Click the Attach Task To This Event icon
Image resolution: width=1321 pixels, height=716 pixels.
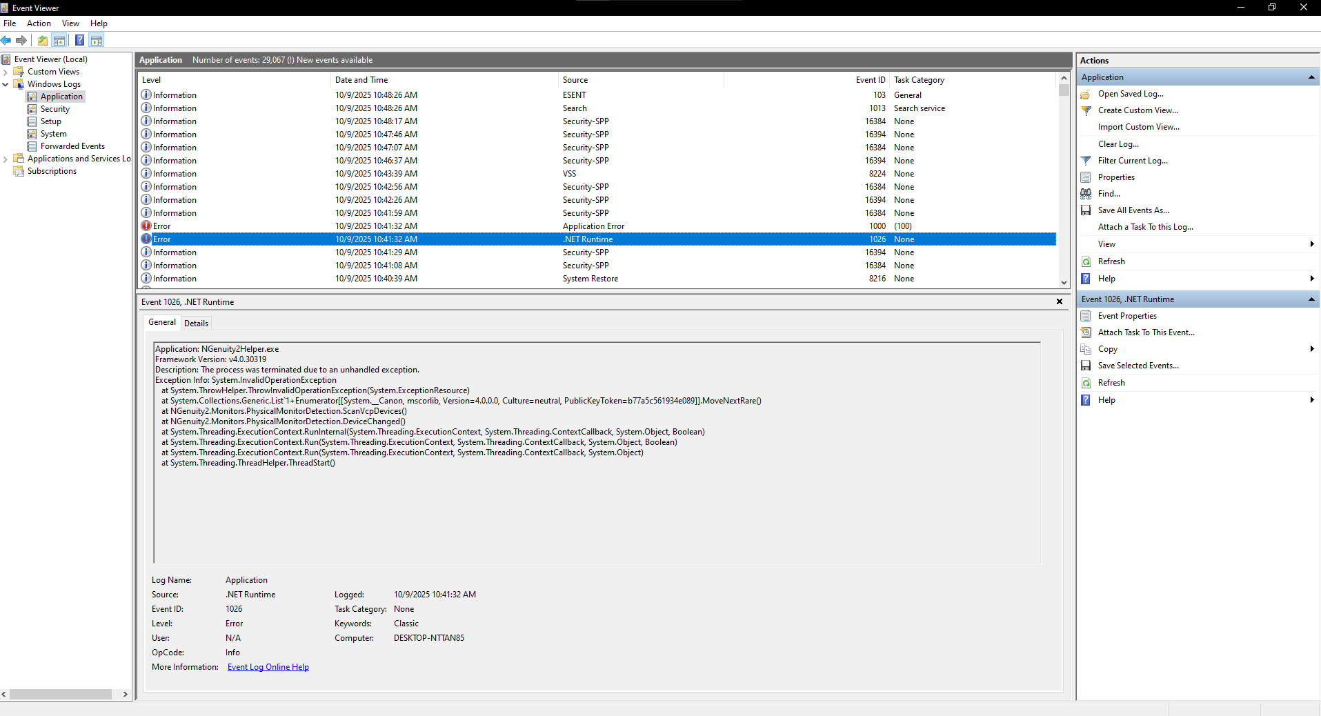pyautogui.click(x=1086, y=332)
